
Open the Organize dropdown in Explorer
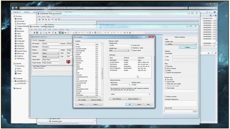click(x=17, y=12)
